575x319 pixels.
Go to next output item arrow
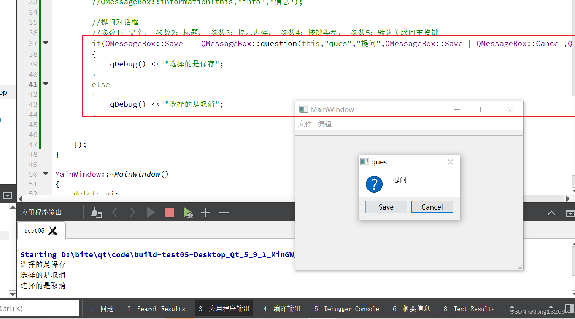coord(132,212)
